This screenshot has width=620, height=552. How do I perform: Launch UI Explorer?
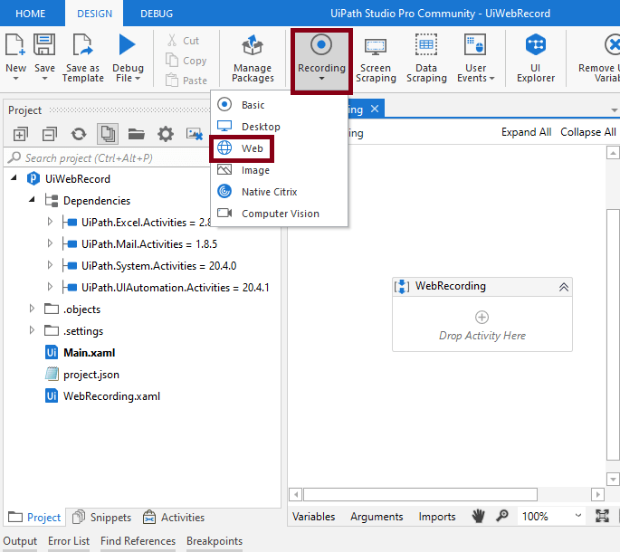pyautogui.click(x=536, y=58)
